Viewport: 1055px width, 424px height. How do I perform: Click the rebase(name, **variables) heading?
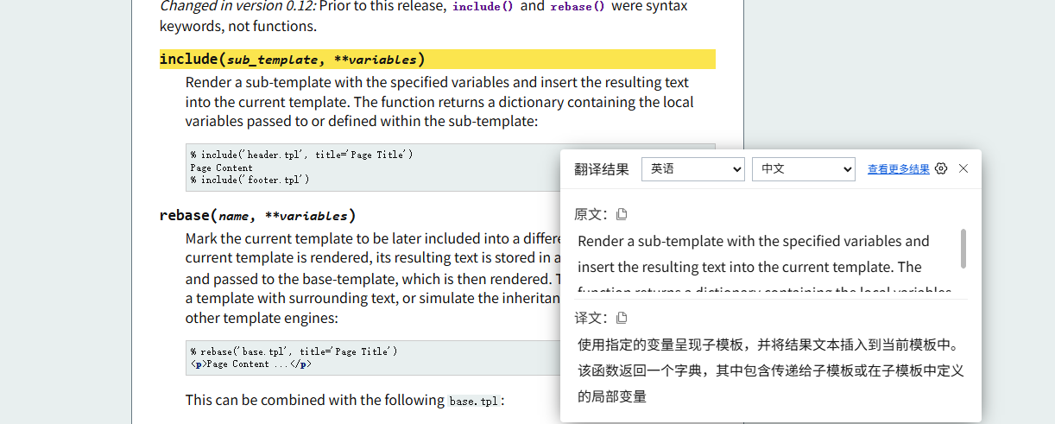click(257, 216)
